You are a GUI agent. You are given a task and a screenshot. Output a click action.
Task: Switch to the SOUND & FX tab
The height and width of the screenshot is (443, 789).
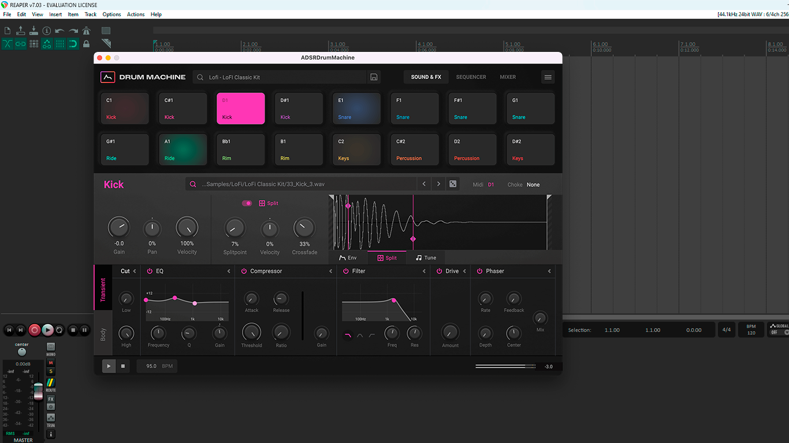pos(426,77)
